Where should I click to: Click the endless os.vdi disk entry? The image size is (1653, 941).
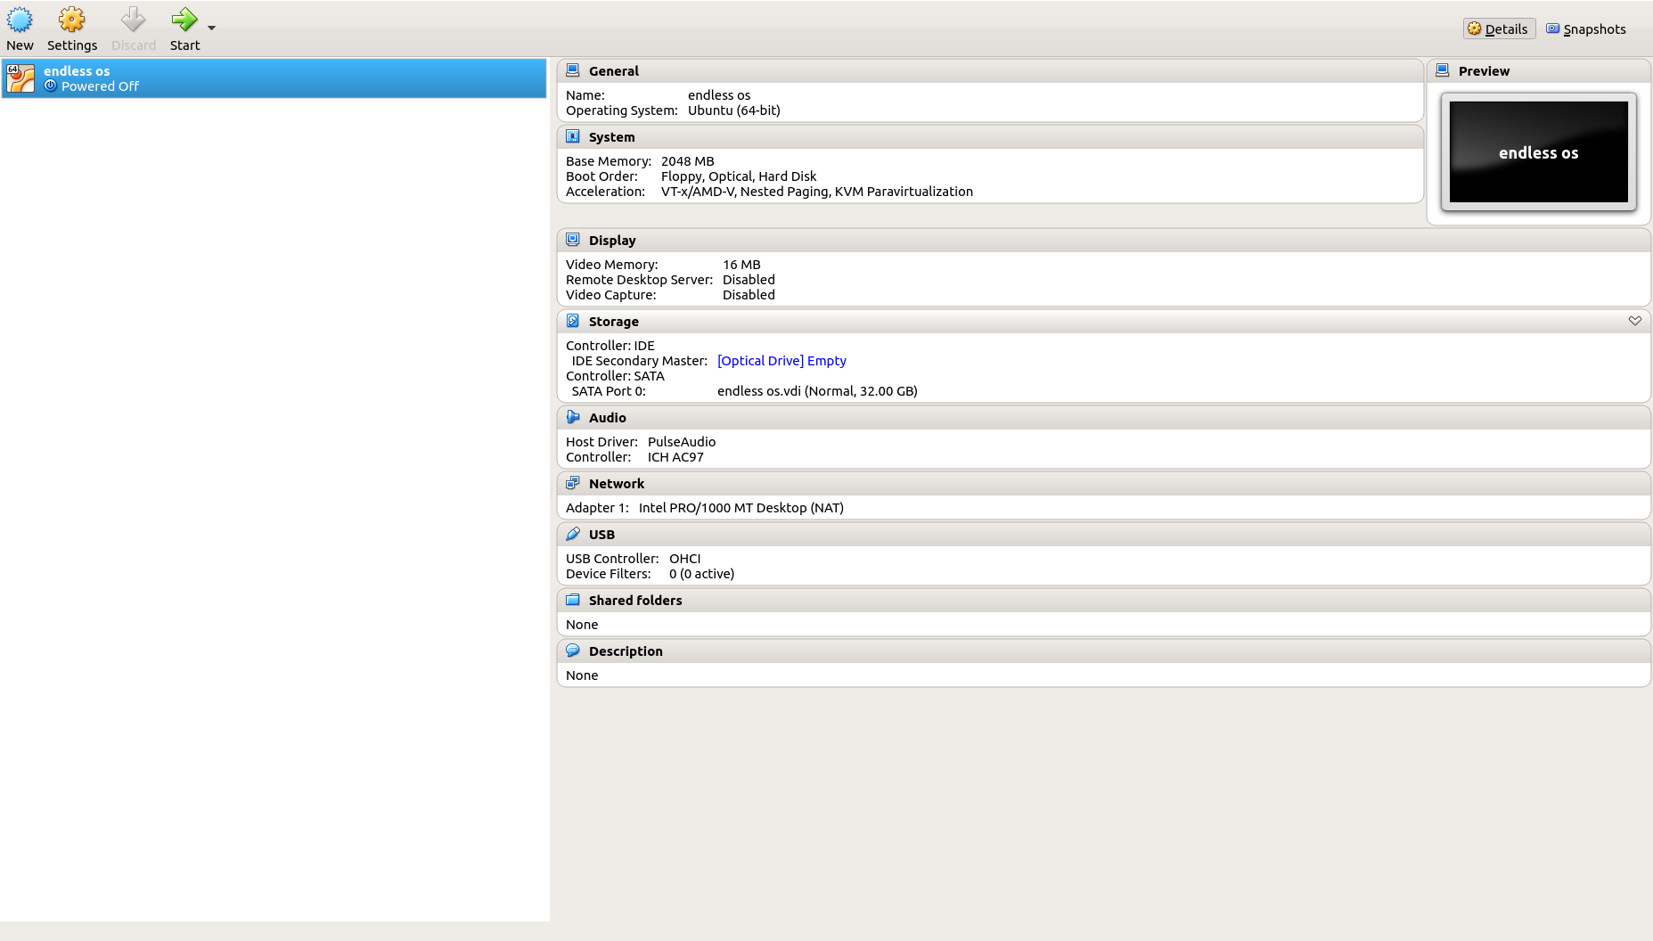(x=817, y=391)
